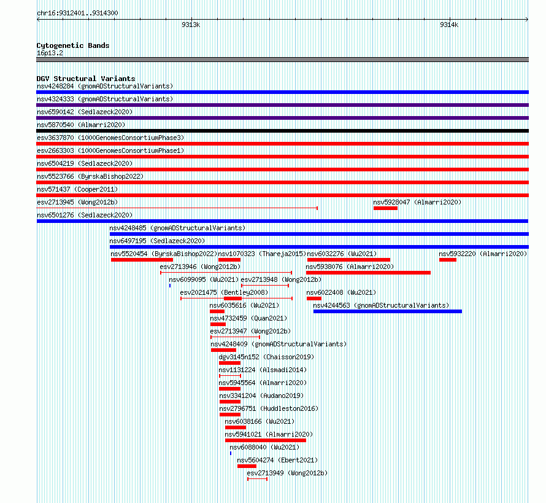
Task: Open nsv5870540 (Almarri2020) variant label
Action: click(81, 125)
